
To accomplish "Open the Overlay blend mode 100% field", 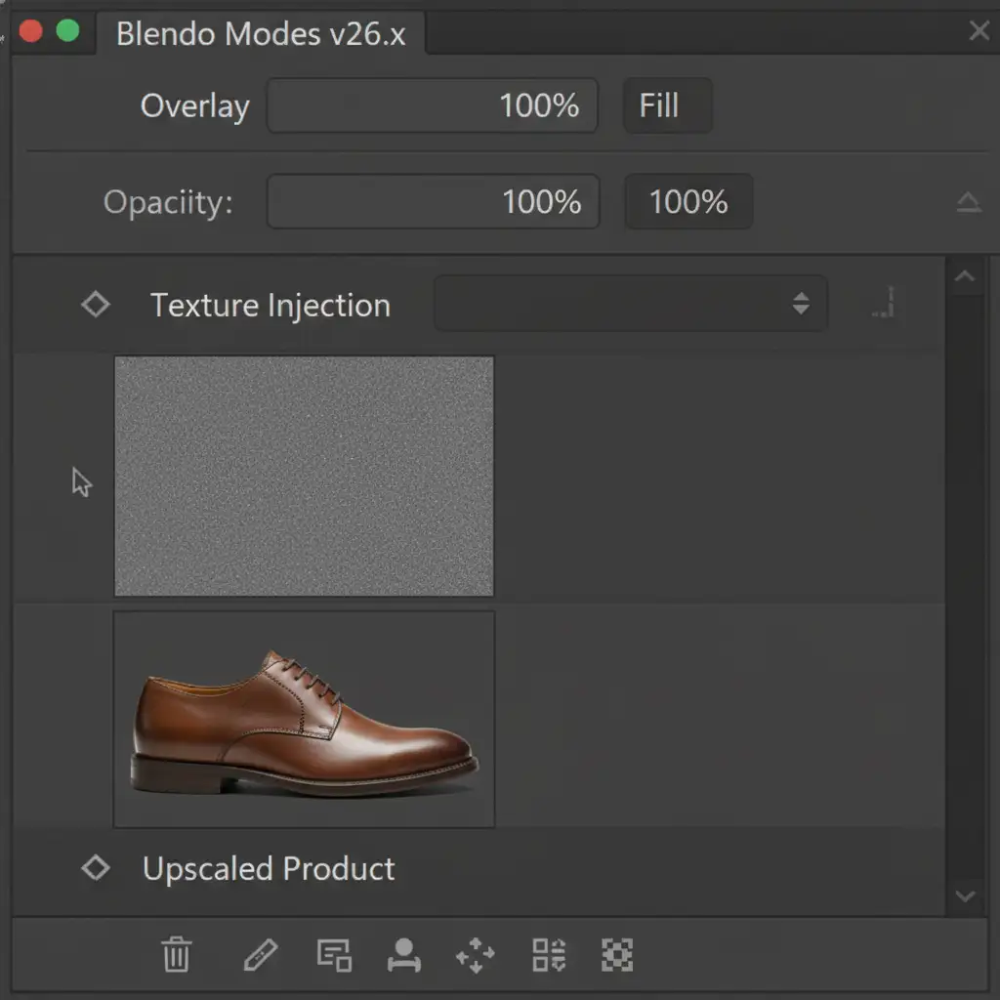I will coord(432,105).
